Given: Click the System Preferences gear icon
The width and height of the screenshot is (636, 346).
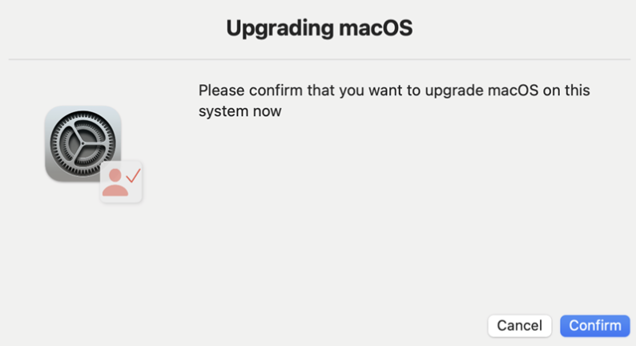Looking at the screenshot, I should (83, 143).
